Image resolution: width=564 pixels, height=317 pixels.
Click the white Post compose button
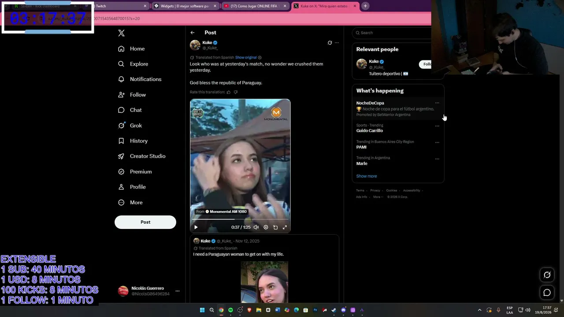point(145,222)
